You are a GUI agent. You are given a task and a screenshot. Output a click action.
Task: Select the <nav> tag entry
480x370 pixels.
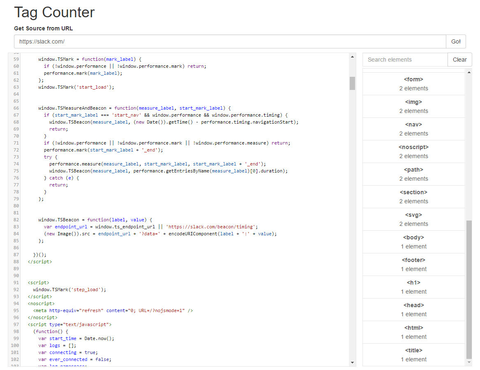pos(413,129)
